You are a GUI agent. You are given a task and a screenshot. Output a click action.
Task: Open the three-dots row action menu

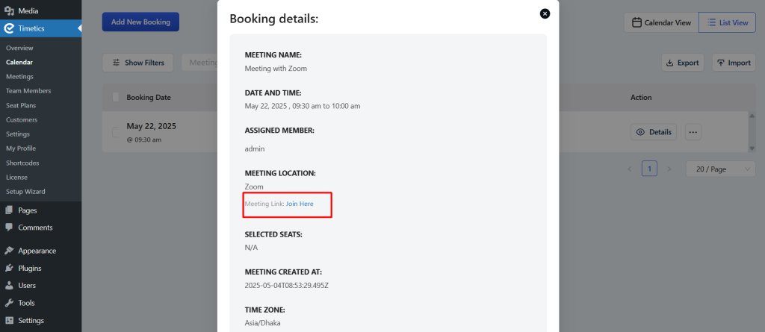(x=693, y=131)
